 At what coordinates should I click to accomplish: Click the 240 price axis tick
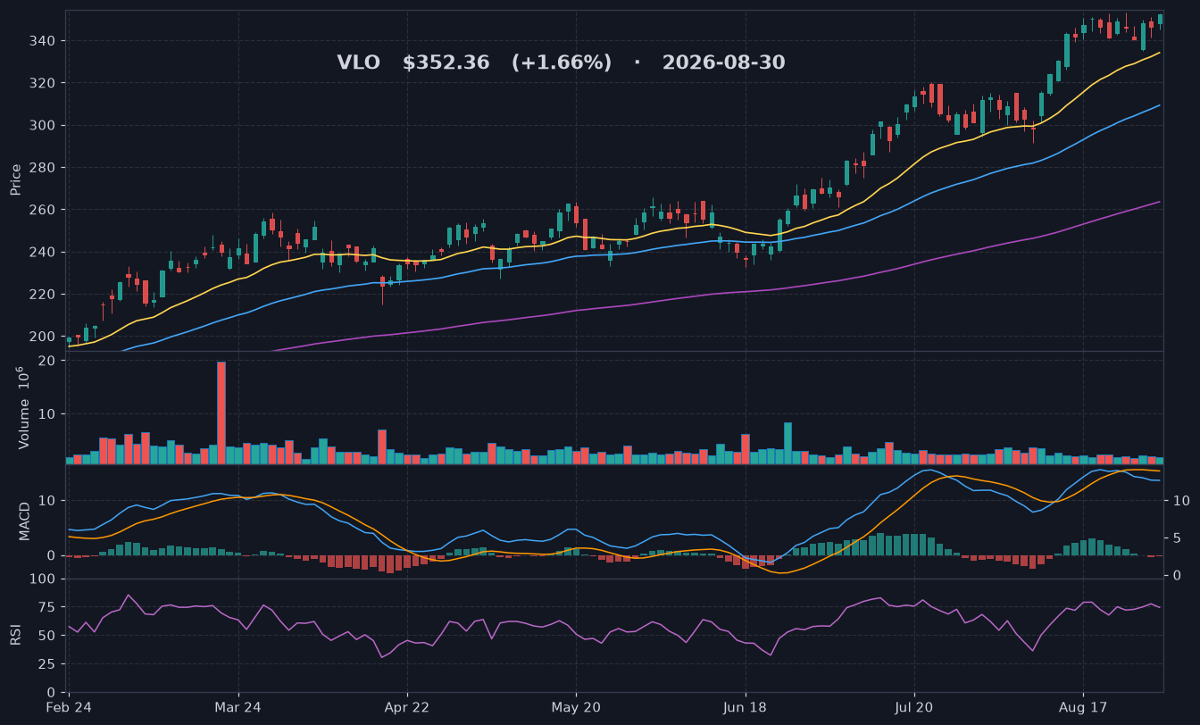coord(45,253)
